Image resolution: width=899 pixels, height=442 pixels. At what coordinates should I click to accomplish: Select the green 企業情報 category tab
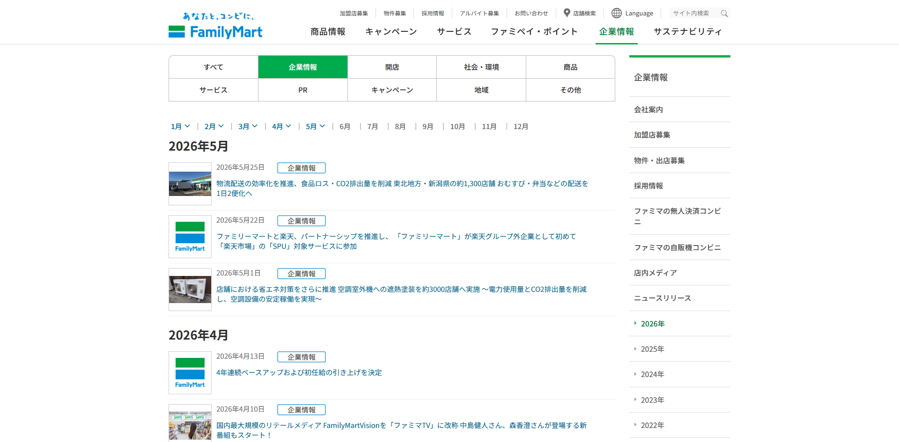tap(303, 67)
